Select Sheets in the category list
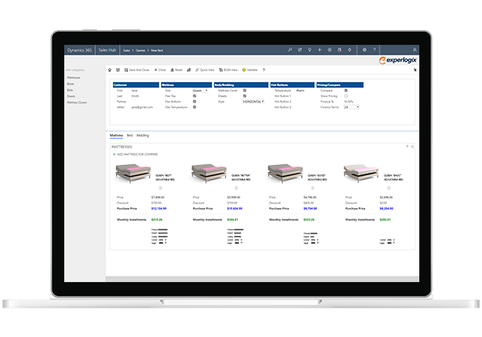Screen dimensions: 482x337 [71, 96]
